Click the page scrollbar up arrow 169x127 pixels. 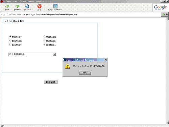(167, 19)
